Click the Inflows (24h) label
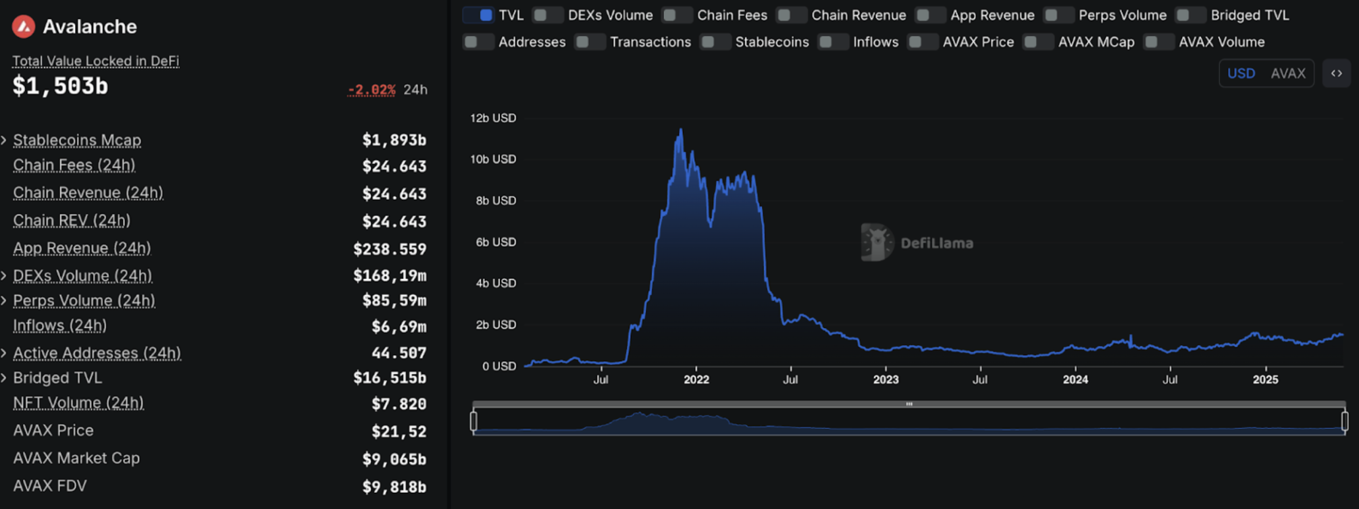The width and height of the screenshot is (1359, 509). click(x=60, y=326)
